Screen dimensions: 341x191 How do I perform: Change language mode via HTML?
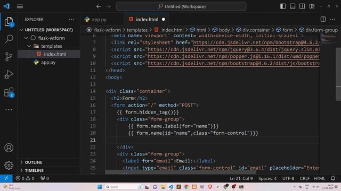319,178
